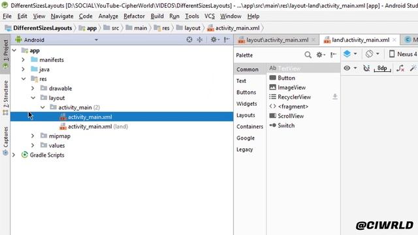Open the File menu
Viewport: 418px width, 235px height.
click(7, 16)
